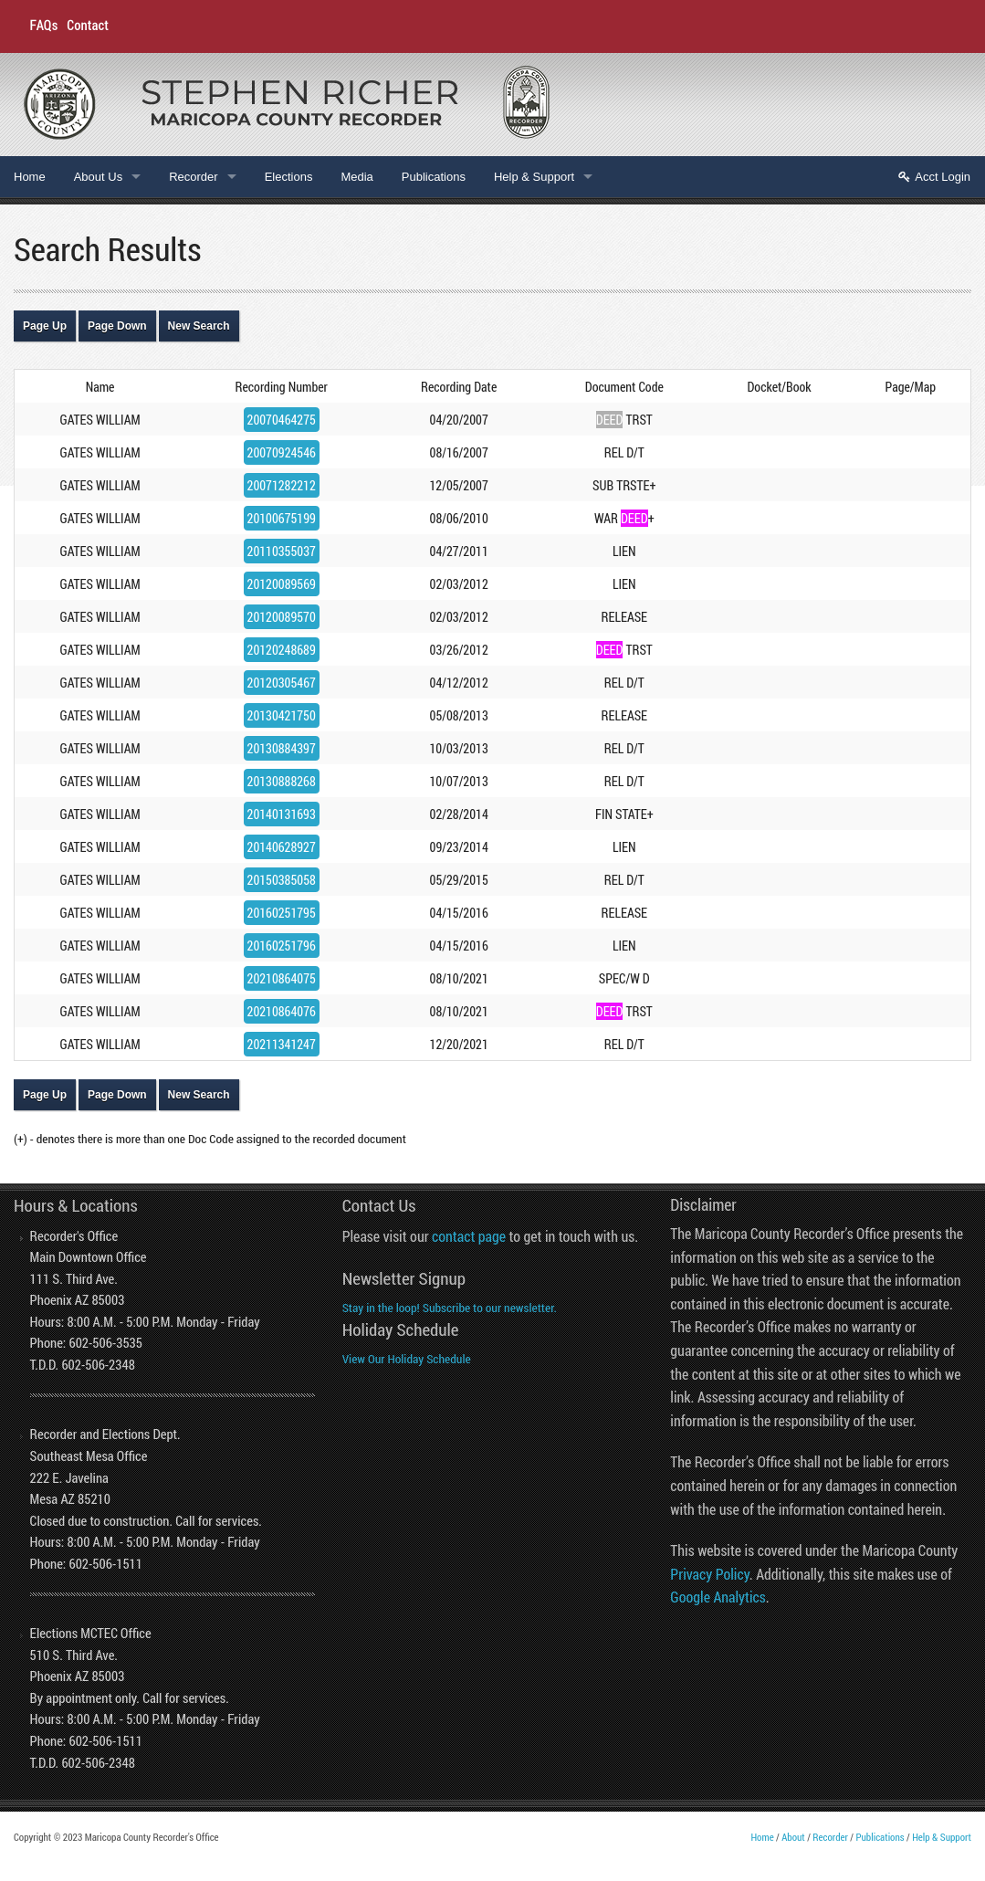The height and width of the screenshot is (1881, 985).
Task: Subscribe to the newsletter link
Action: pos(449,1308)
